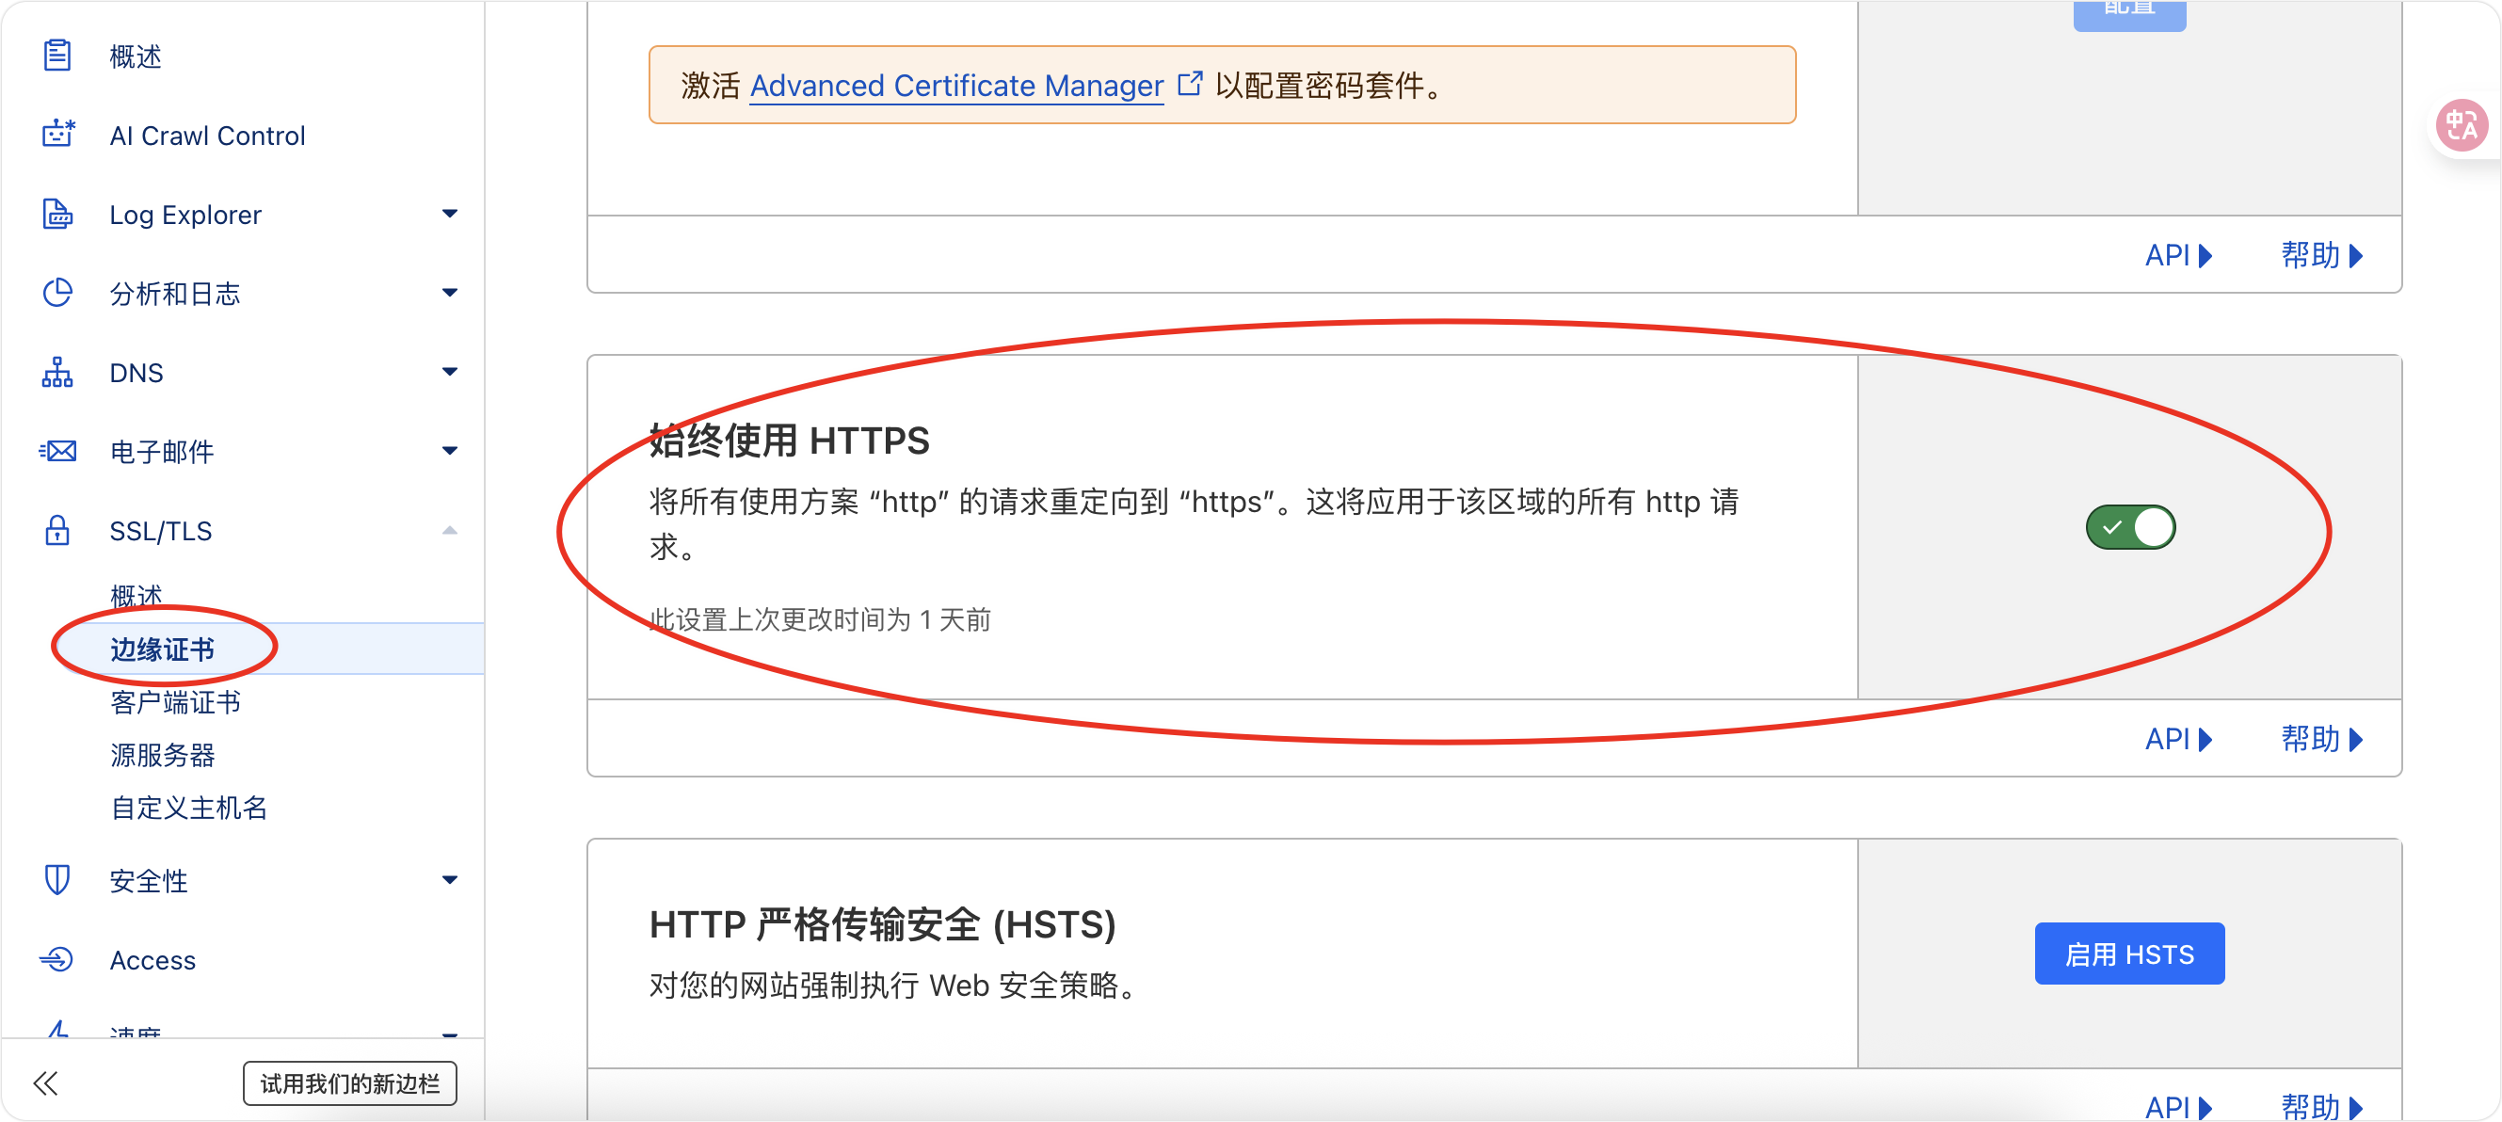Open 帮助 link in 始终使用 HTTPS card
2502x1122 pixels.
click(x=2321, y=739)
